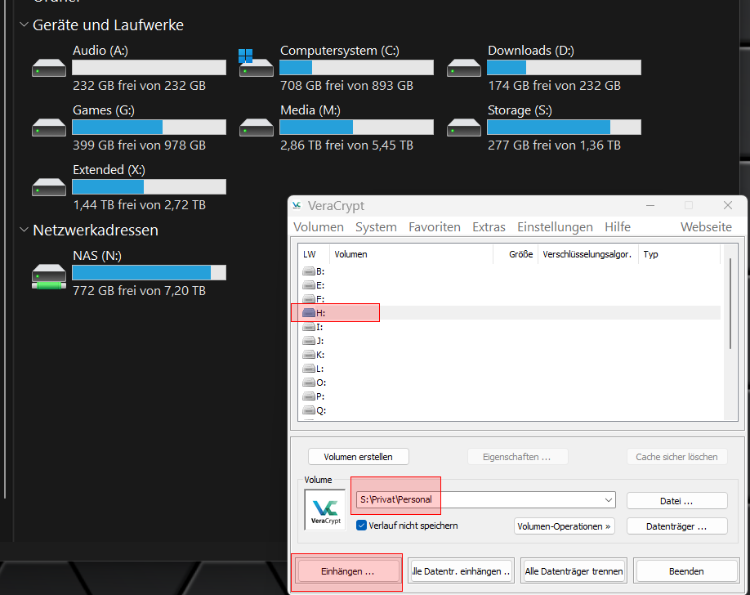Image resolution: width=750 pixels, height=595 pixels.
Task: Toggle 'Verlauf nicht speichern' checkbox
Action: [362, 526]
